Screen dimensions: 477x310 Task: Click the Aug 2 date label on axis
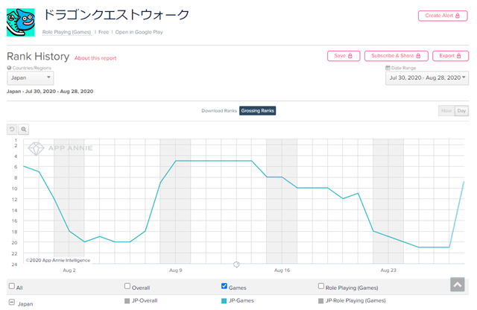pos(69,271)
